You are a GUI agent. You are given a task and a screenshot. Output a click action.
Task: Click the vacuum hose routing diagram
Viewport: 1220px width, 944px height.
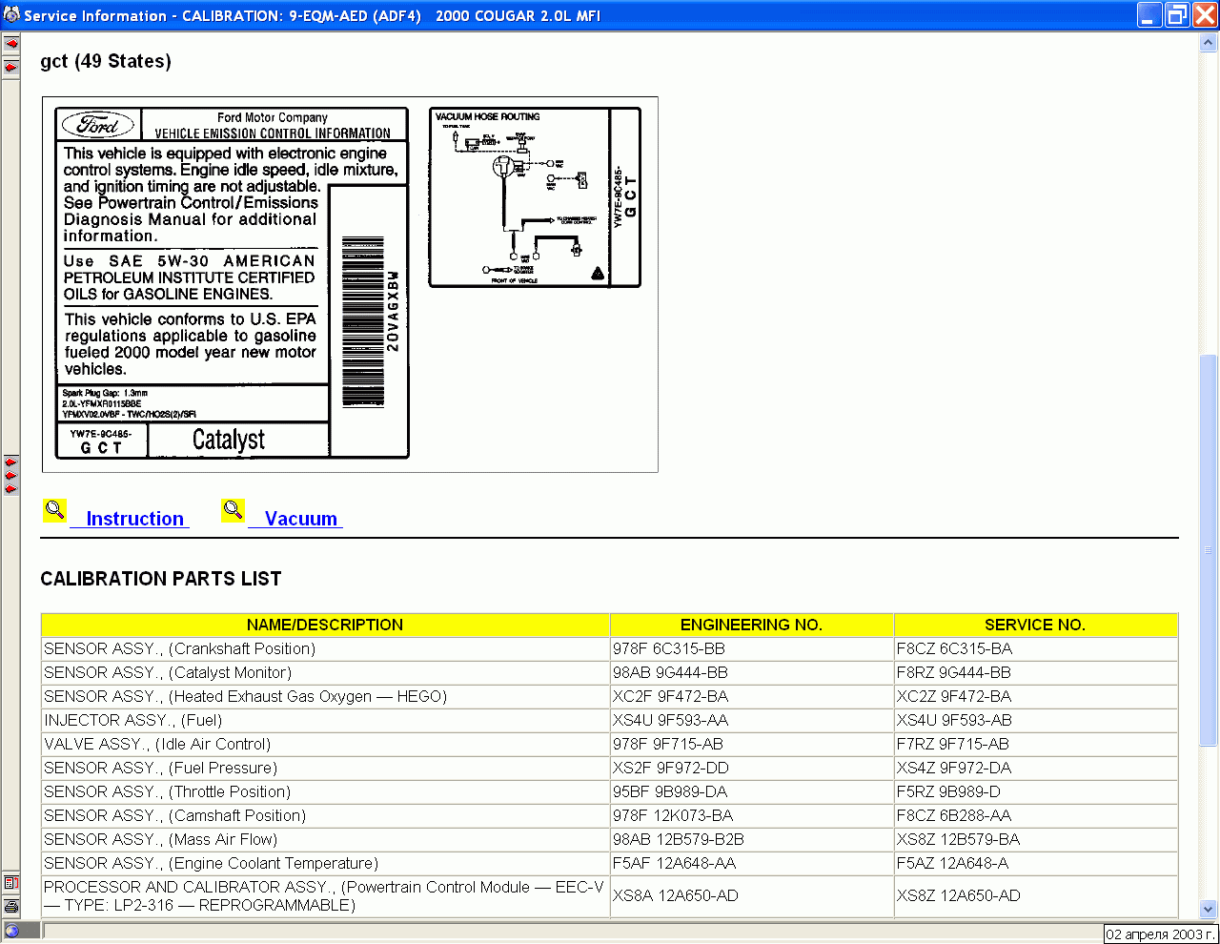pos(535,197)
